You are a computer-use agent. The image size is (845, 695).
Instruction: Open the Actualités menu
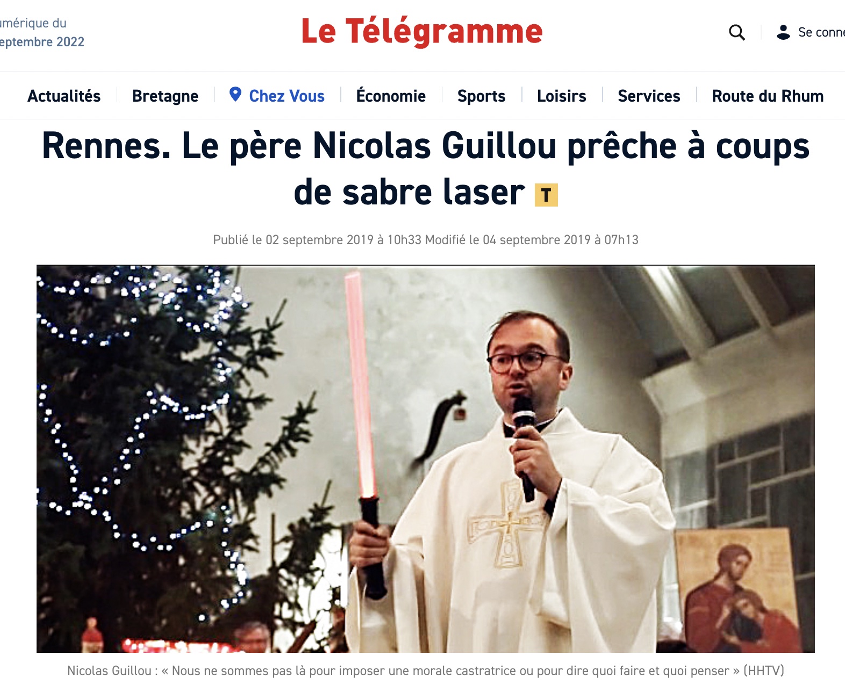tap(64, 96)
